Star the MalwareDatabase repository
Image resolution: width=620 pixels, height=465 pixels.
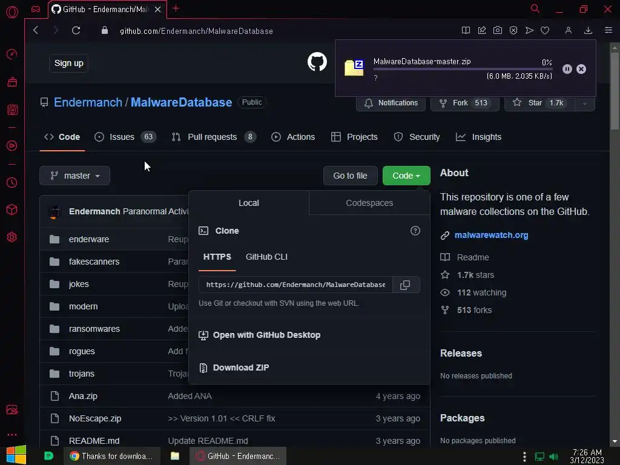539,103
